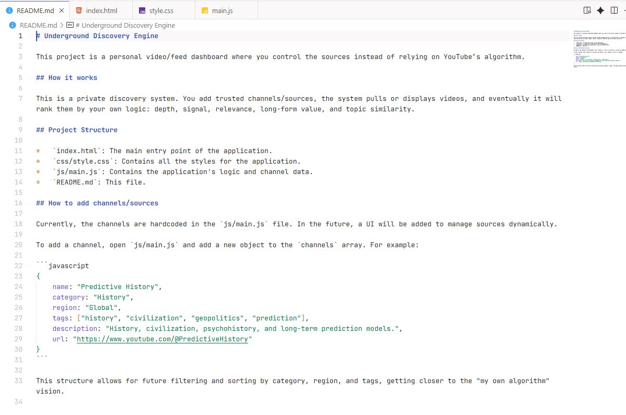Click the wrapped word 'vision.'

click(x=50, y=391)
